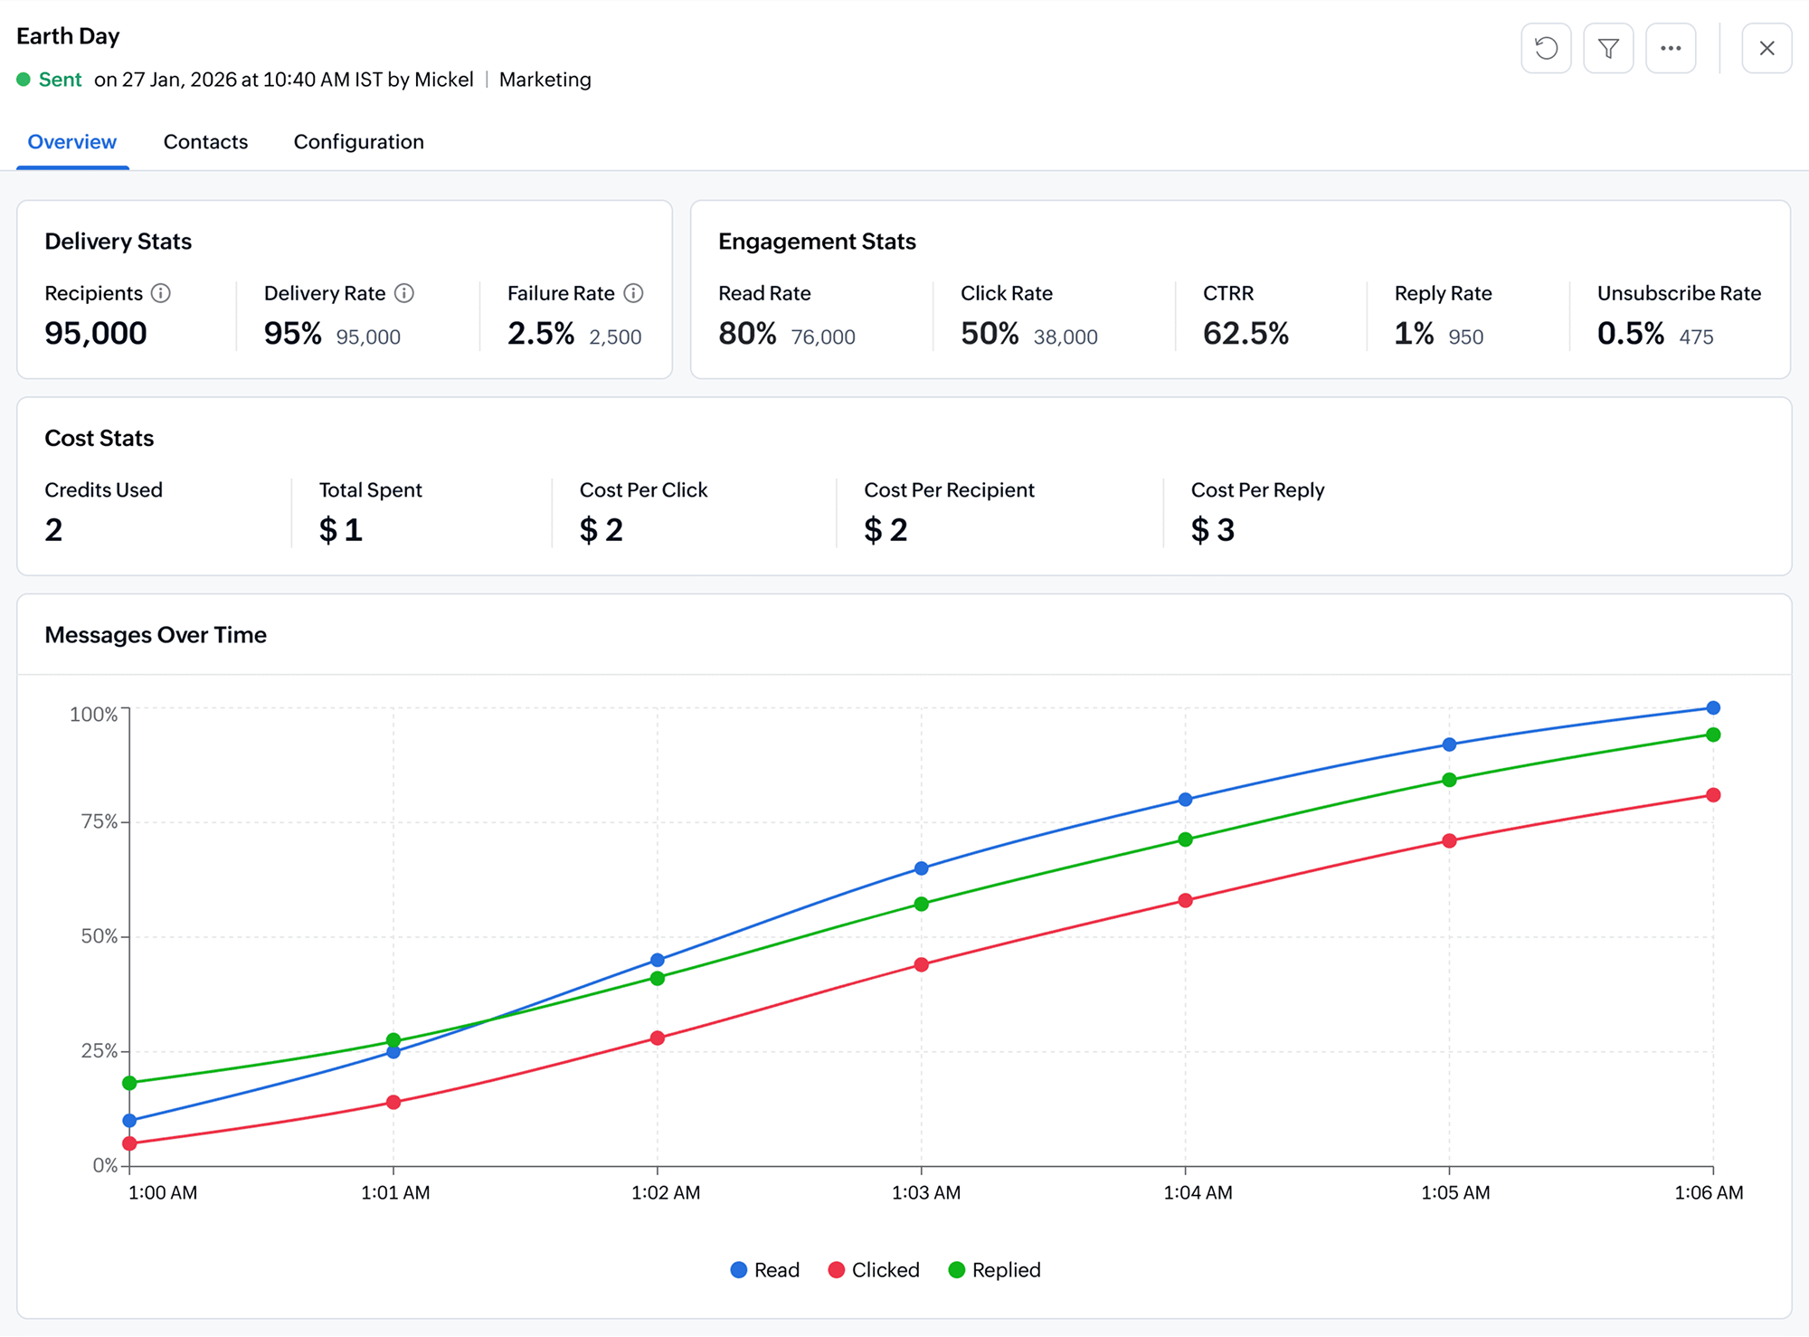
Task: Click the Delivery Rate info icon
Action: [x=404, y=293]
